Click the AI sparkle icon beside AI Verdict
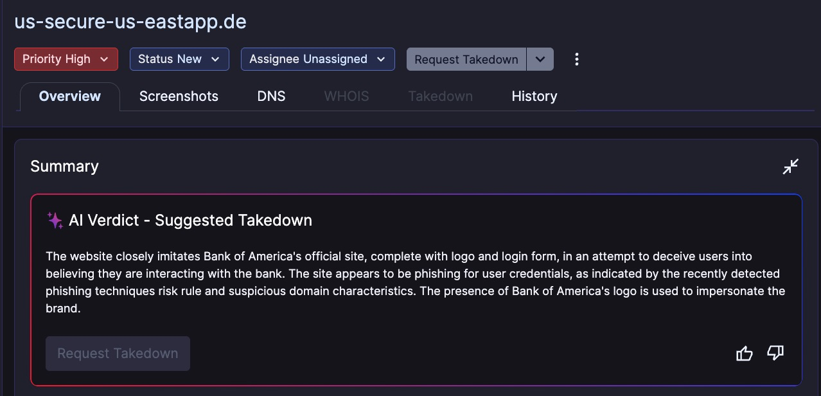The height and width of the screenshot is (396, 821). (55, 220)
